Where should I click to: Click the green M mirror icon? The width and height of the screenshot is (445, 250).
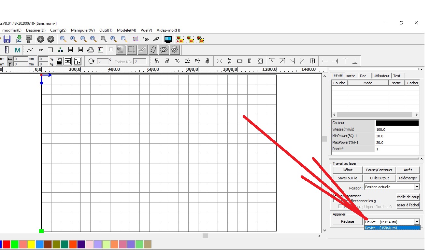18,50
